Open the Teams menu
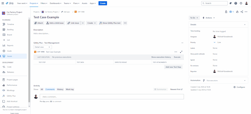Screen dimensions: 251x114 tap(67, 3)
